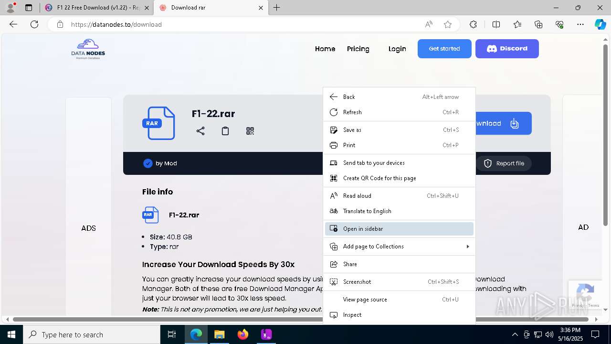Select Screenshot from context menu
Viewport: 611px width, 344px height.
click(399, 282)
